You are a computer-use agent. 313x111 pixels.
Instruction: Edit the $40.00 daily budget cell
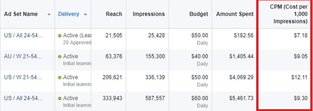click(200, 56)
